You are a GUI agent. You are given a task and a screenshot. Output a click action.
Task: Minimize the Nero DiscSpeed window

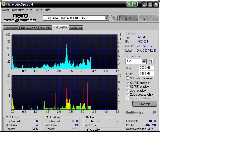[x=144, y=4]
